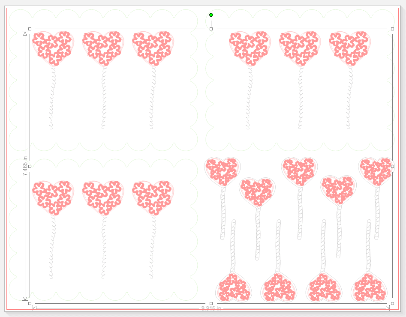
Task: Select the leftmost heart in the top-left card
Action: (53, 47)
